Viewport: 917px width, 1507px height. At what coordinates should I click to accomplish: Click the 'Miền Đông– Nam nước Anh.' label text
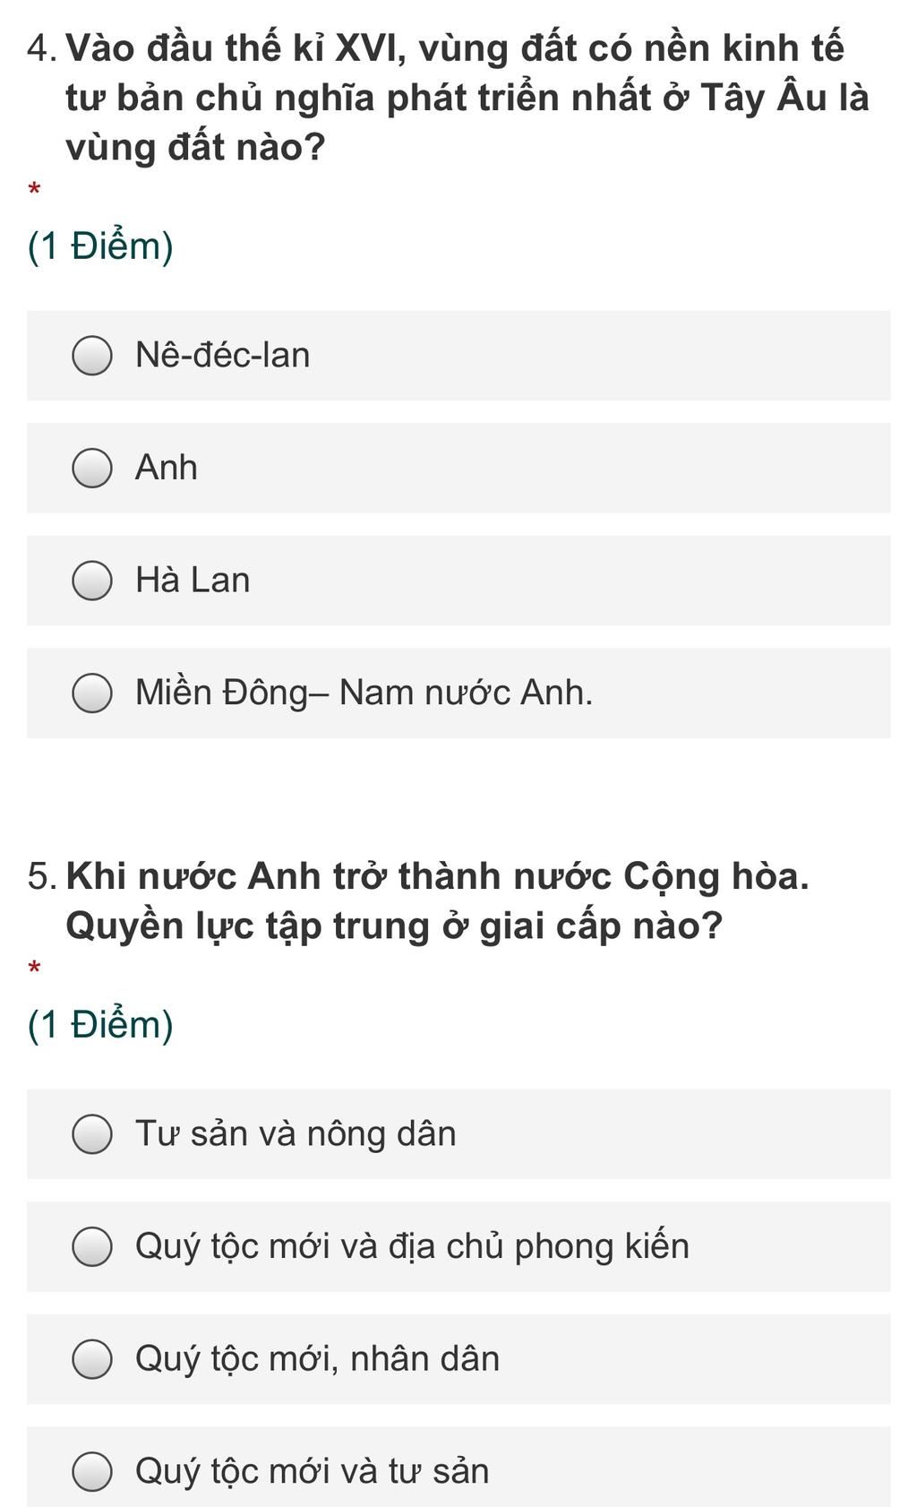click(364, 693)
